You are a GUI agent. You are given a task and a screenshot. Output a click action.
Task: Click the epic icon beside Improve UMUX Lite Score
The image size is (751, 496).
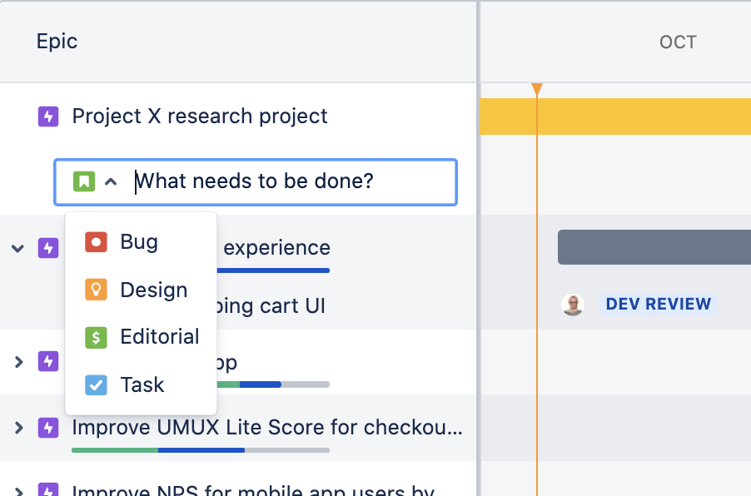(47, 427)
